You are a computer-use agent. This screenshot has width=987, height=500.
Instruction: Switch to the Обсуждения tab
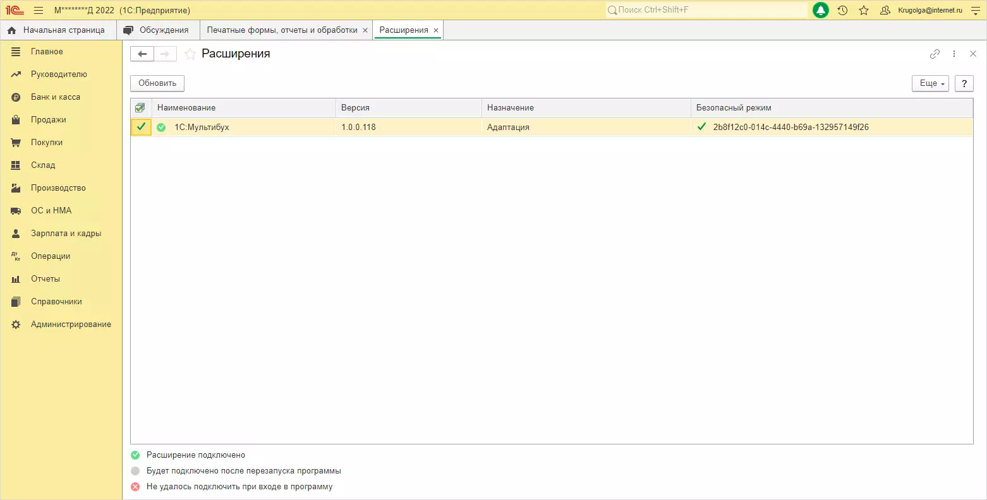[x=157, y=30]
